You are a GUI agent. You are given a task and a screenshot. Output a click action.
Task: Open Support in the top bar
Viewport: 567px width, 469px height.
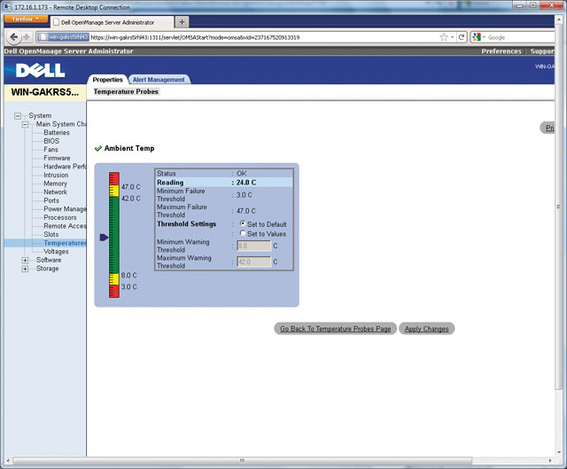click(542, 51)
